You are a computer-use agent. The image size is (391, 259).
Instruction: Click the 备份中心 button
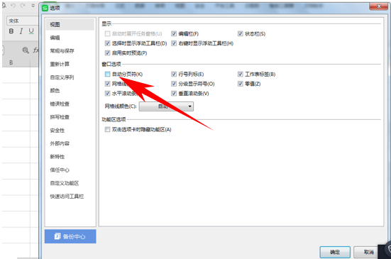[70, 236]
